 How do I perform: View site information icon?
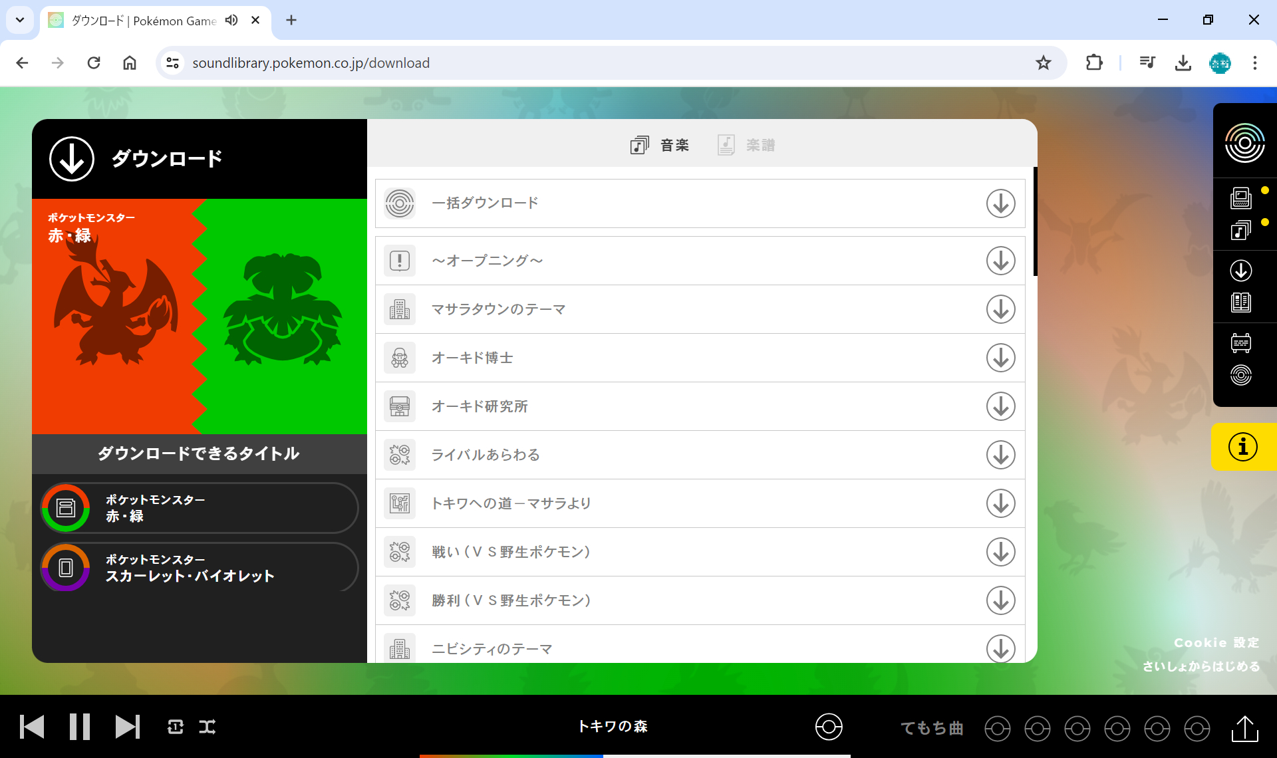pyautogui.click(x=173, y=63)
